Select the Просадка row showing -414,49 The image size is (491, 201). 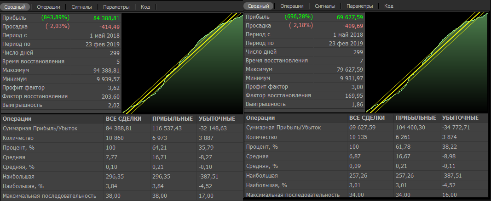61,26
